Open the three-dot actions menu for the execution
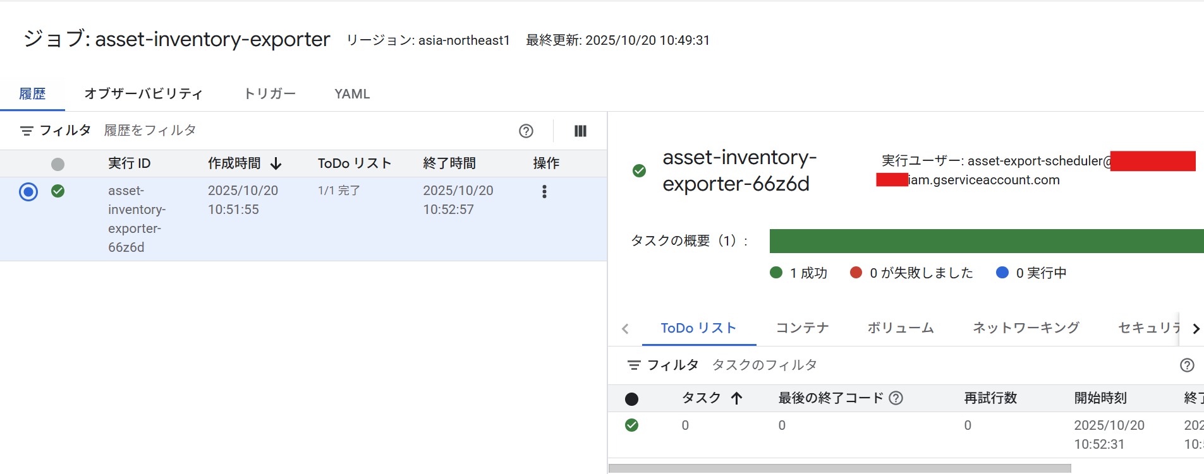This screenshot has height=474, width=1204. click(544, 192)
